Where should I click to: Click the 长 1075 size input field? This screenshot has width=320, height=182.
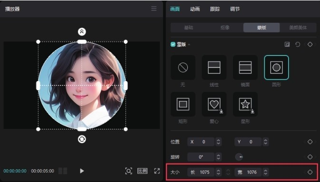(x=201, y=172)
